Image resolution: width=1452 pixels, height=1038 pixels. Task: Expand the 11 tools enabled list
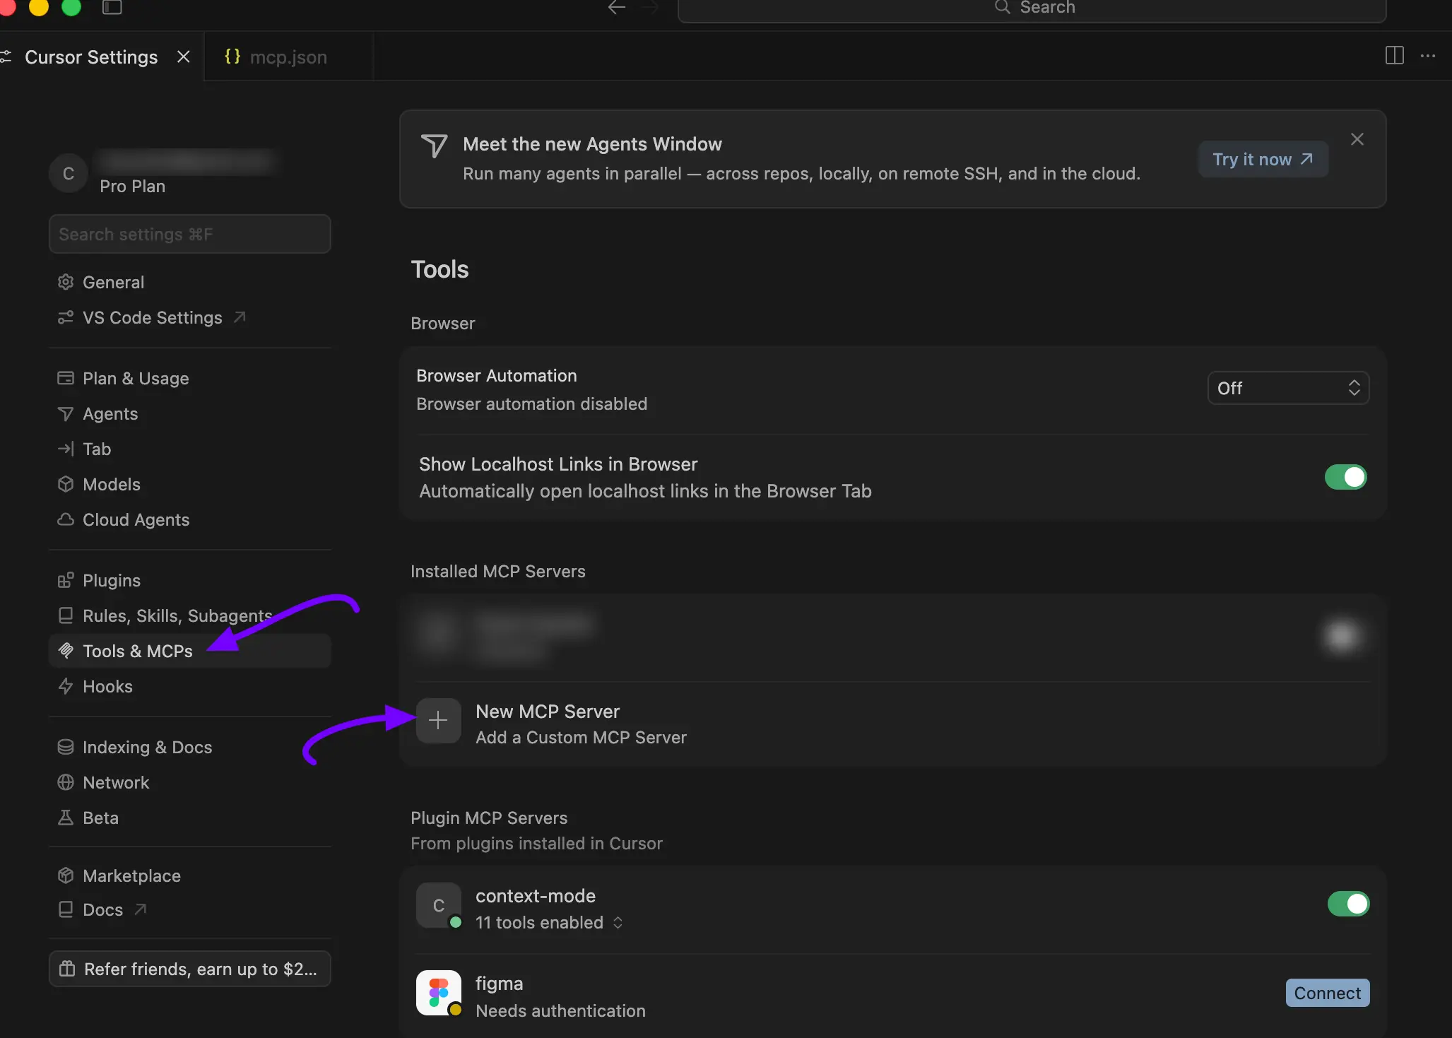point(549,923)
